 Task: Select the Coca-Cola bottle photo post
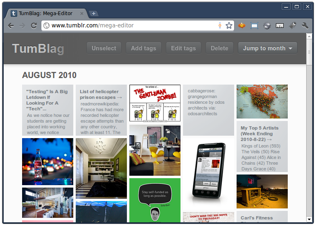point(47,161)
